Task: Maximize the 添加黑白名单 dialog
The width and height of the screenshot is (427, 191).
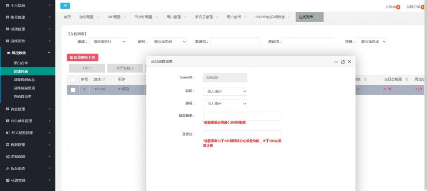Action: pos(343,62)
